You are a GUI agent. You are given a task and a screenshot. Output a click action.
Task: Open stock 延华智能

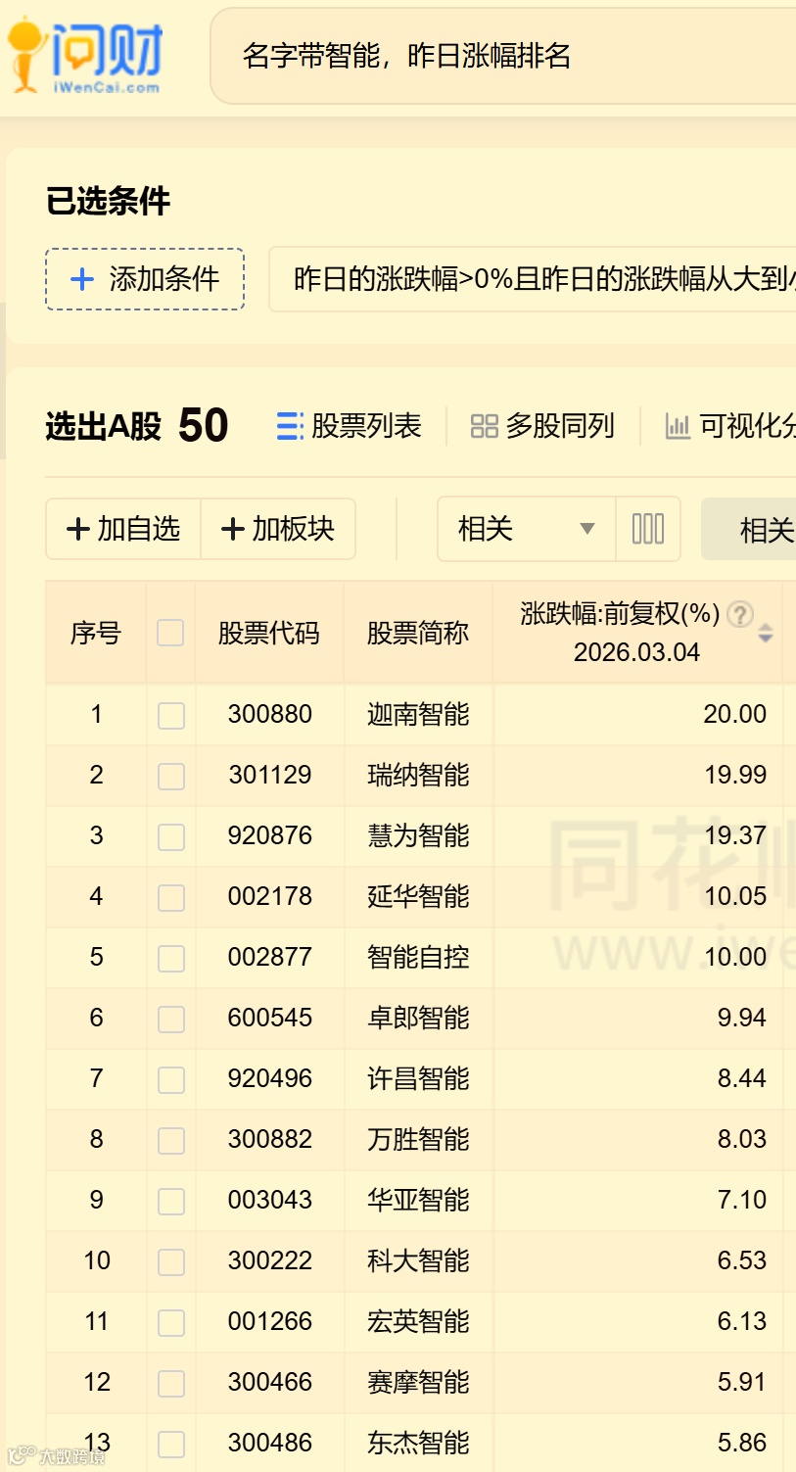click(418, 896)
